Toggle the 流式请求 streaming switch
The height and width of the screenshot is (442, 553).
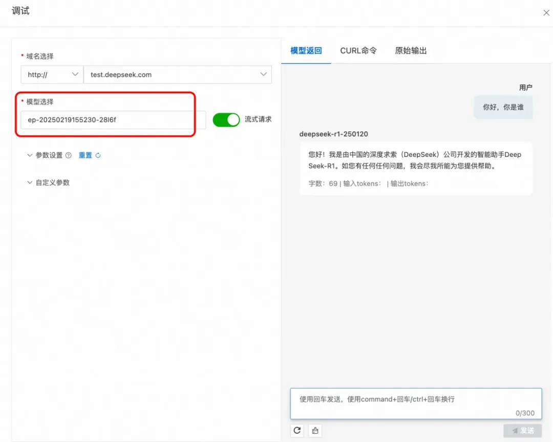point(226,120)
